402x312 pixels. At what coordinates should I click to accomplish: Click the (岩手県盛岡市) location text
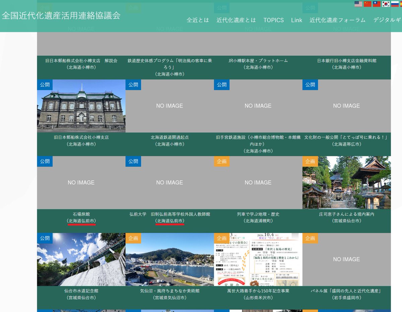coord(347,298)
